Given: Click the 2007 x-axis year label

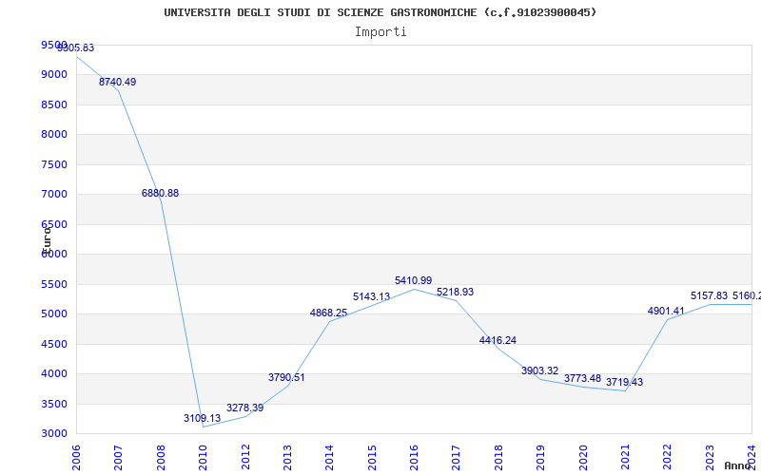Looking at the screenshot, I should 118,458.
